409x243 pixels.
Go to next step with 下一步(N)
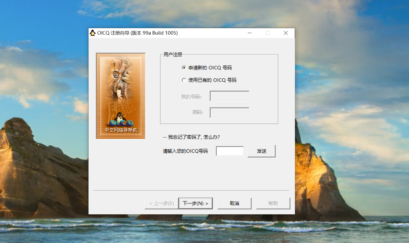pyautogui.click(x=196, y=203)
